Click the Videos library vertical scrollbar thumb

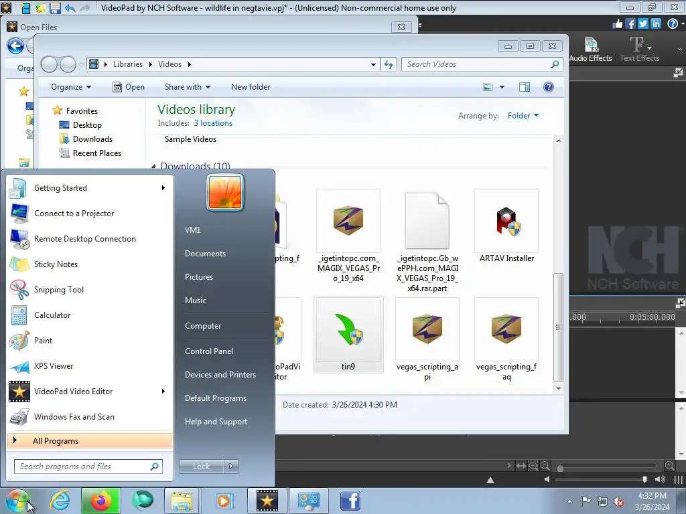[558, 327]
